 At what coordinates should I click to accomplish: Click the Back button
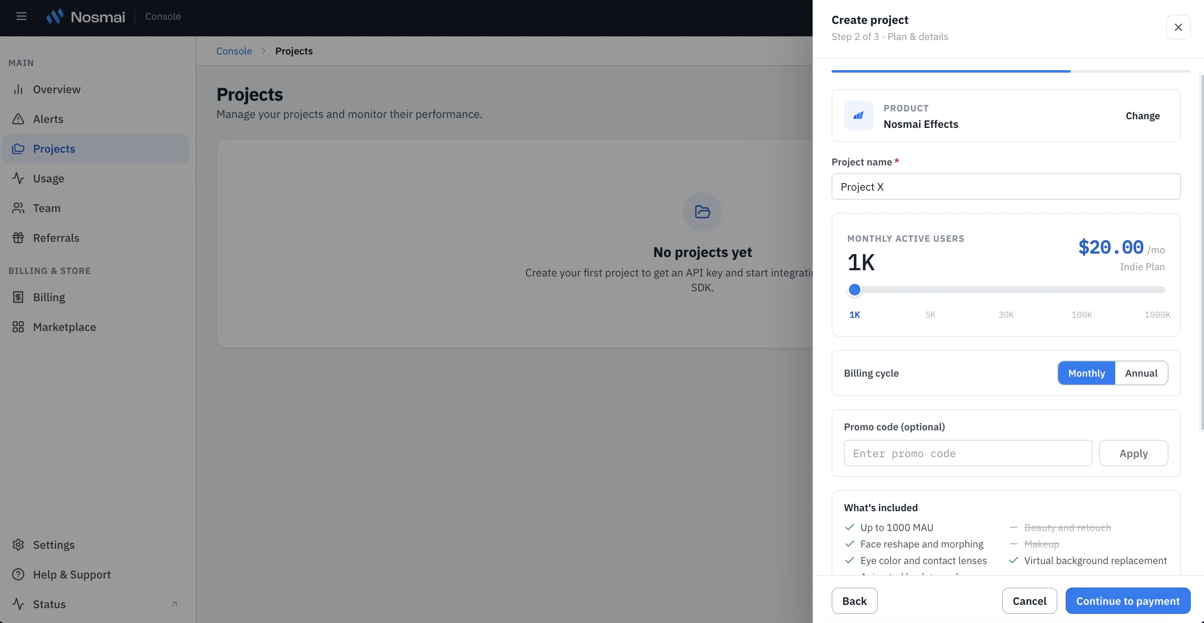point(854,601)
